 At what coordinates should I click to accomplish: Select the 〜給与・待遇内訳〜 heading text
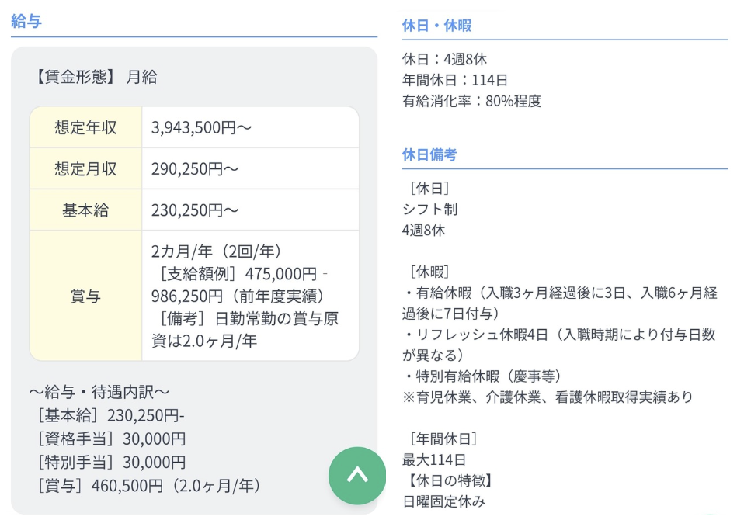(x=99, y=392)
